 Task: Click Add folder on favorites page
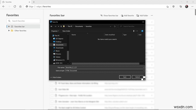pos(142,15)
